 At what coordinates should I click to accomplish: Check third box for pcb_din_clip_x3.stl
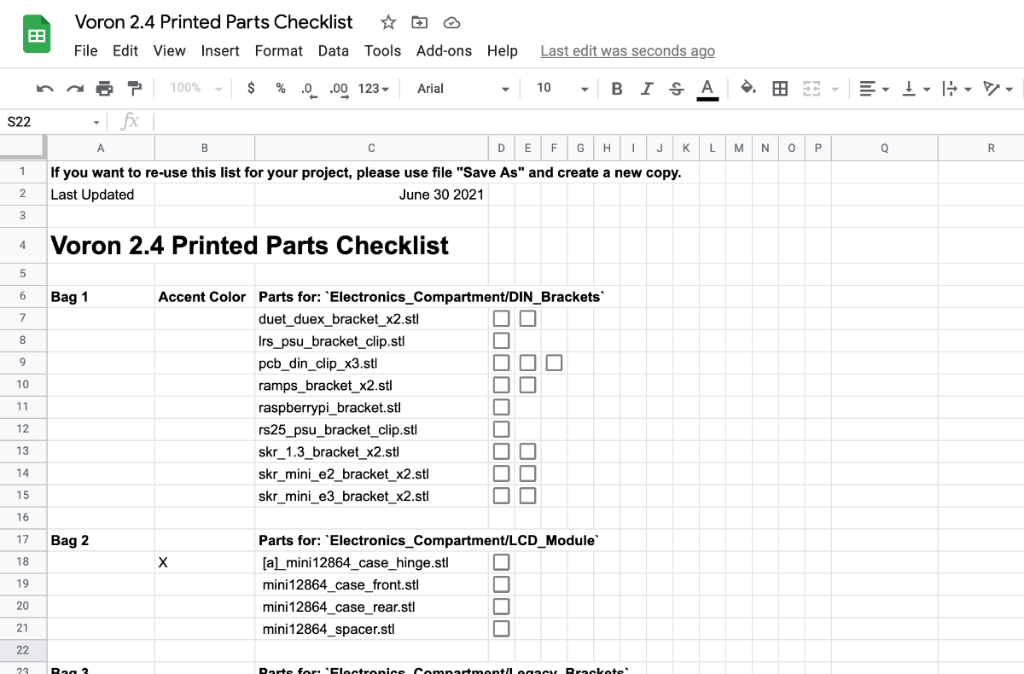click(x=555, y=363)
